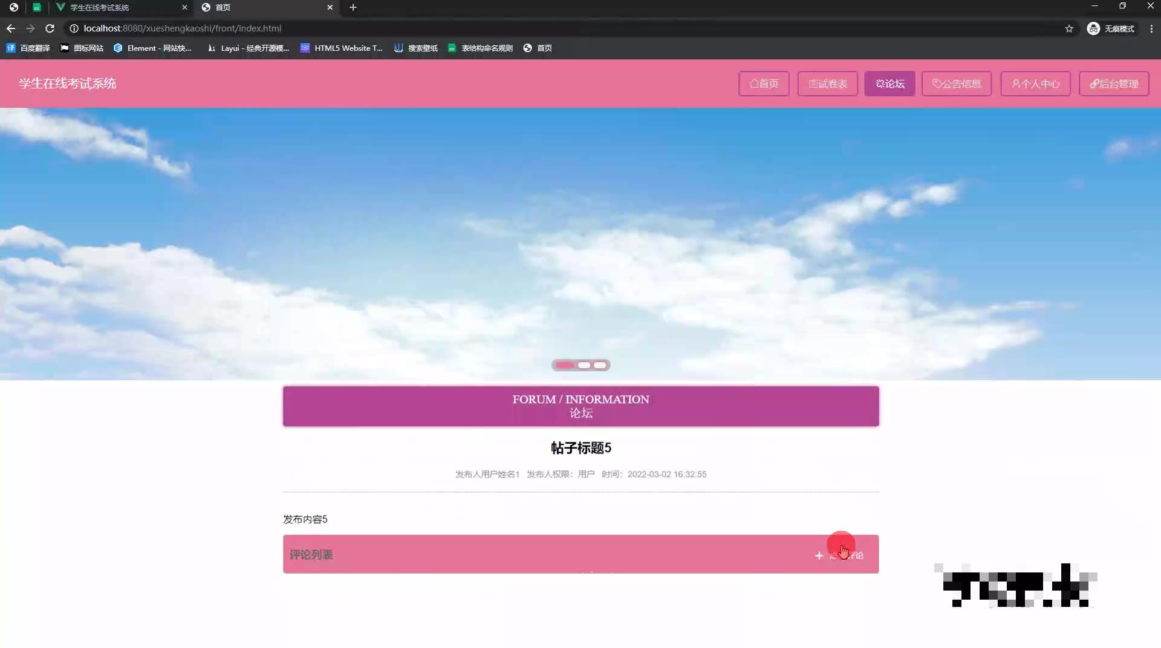The height and width of the screenshot is (648, 1161).
Task: Activate the third carousel indicator
Action: 599,365
